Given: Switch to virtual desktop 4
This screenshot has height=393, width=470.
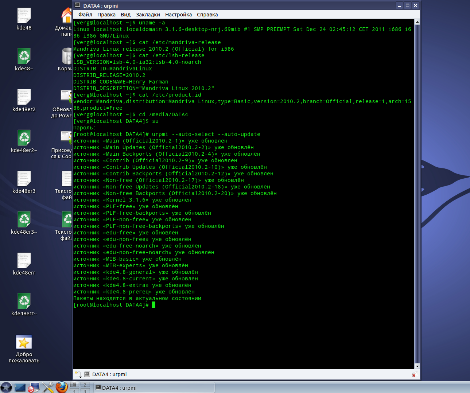Looking at the screenshot, I should coord(85,390).
